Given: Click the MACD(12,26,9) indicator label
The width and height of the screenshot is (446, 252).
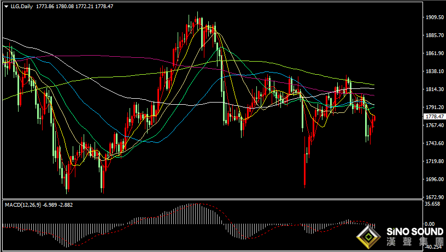Looking at the screenshot, I should click(x=23, y=205).
